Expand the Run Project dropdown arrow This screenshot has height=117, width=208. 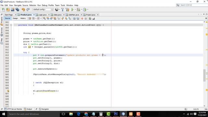[75, 9]
